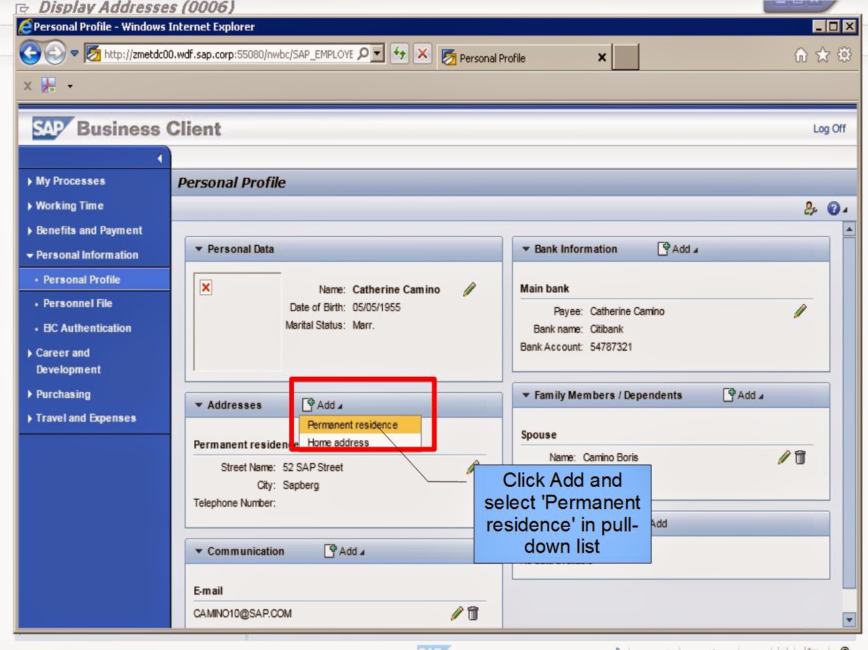Edit the CAMINO10@SAP.COM email with pencil
Viewport: 868px width, 650px height.
pyautogui.click(x=457, y=613)
